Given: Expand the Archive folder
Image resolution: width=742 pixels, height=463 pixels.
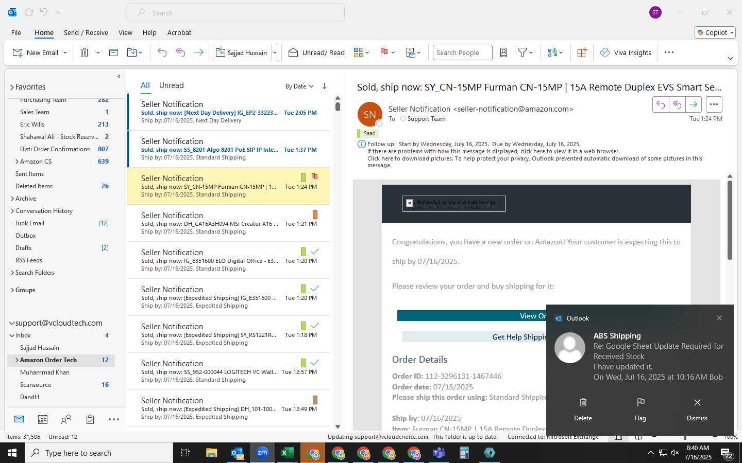Looking at the screenshot, I should pos(12,199).
